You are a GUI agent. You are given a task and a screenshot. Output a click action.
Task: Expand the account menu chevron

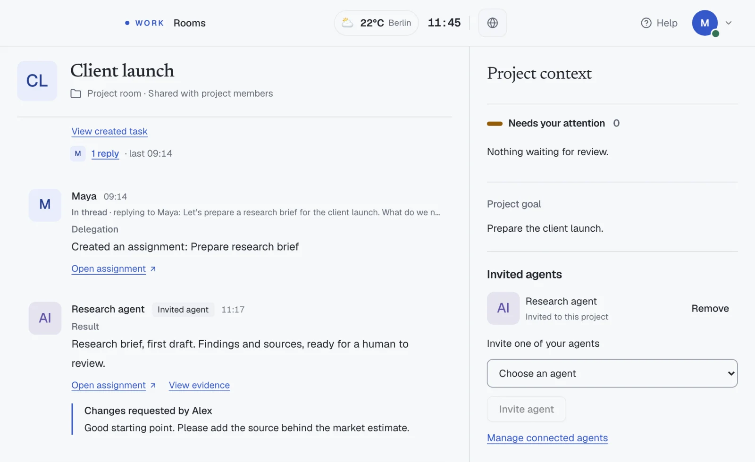(729, 23)
